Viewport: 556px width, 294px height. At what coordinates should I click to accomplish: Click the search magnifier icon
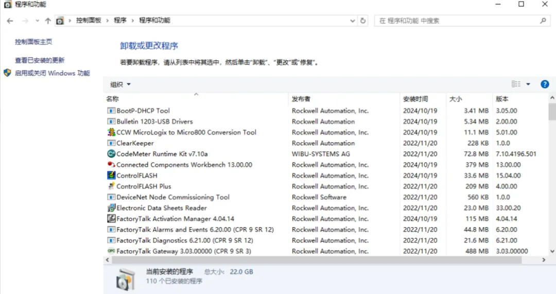pos(543,21)
